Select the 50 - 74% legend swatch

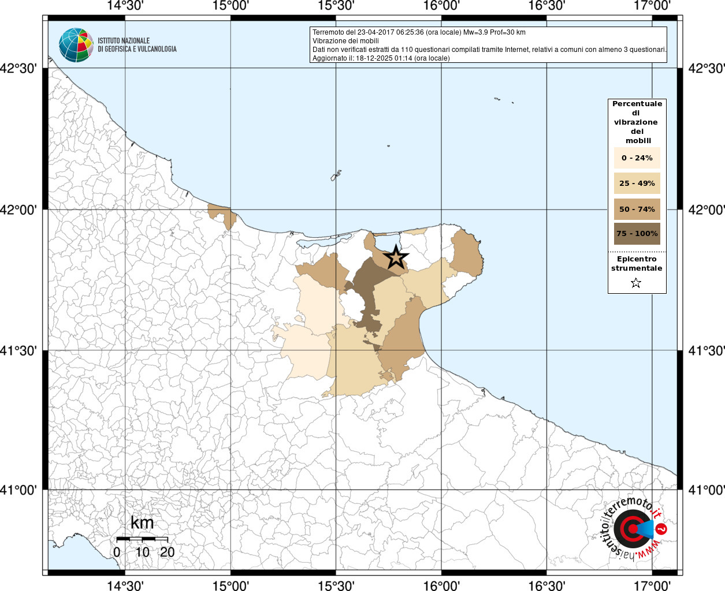coord(637,209)
